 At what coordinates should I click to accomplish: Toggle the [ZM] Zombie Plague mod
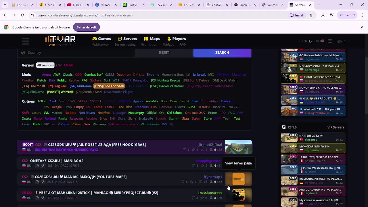point(118,92)
